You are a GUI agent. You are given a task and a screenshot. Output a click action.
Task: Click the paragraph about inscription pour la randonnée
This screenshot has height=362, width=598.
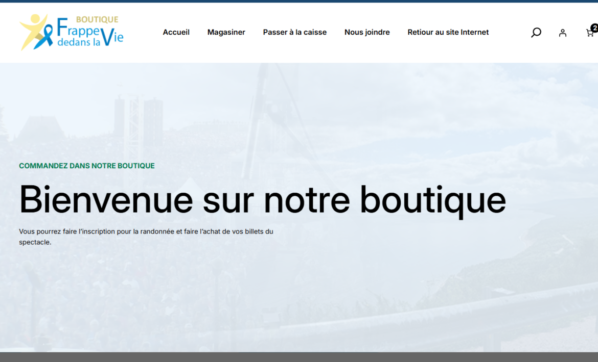[x=146, y=237]
